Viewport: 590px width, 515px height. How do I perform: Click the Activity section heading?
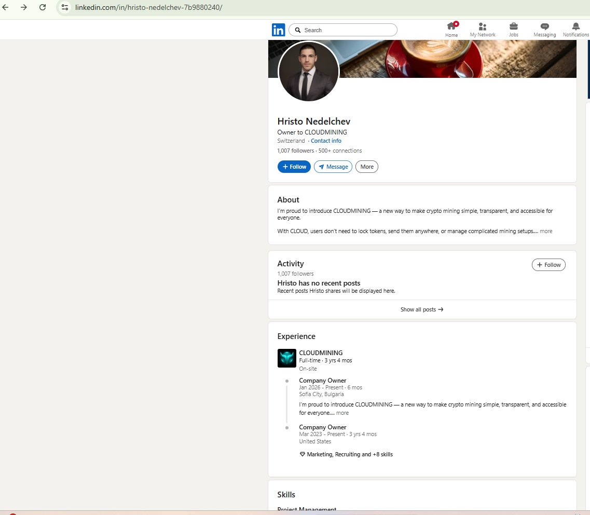point(291,264)
